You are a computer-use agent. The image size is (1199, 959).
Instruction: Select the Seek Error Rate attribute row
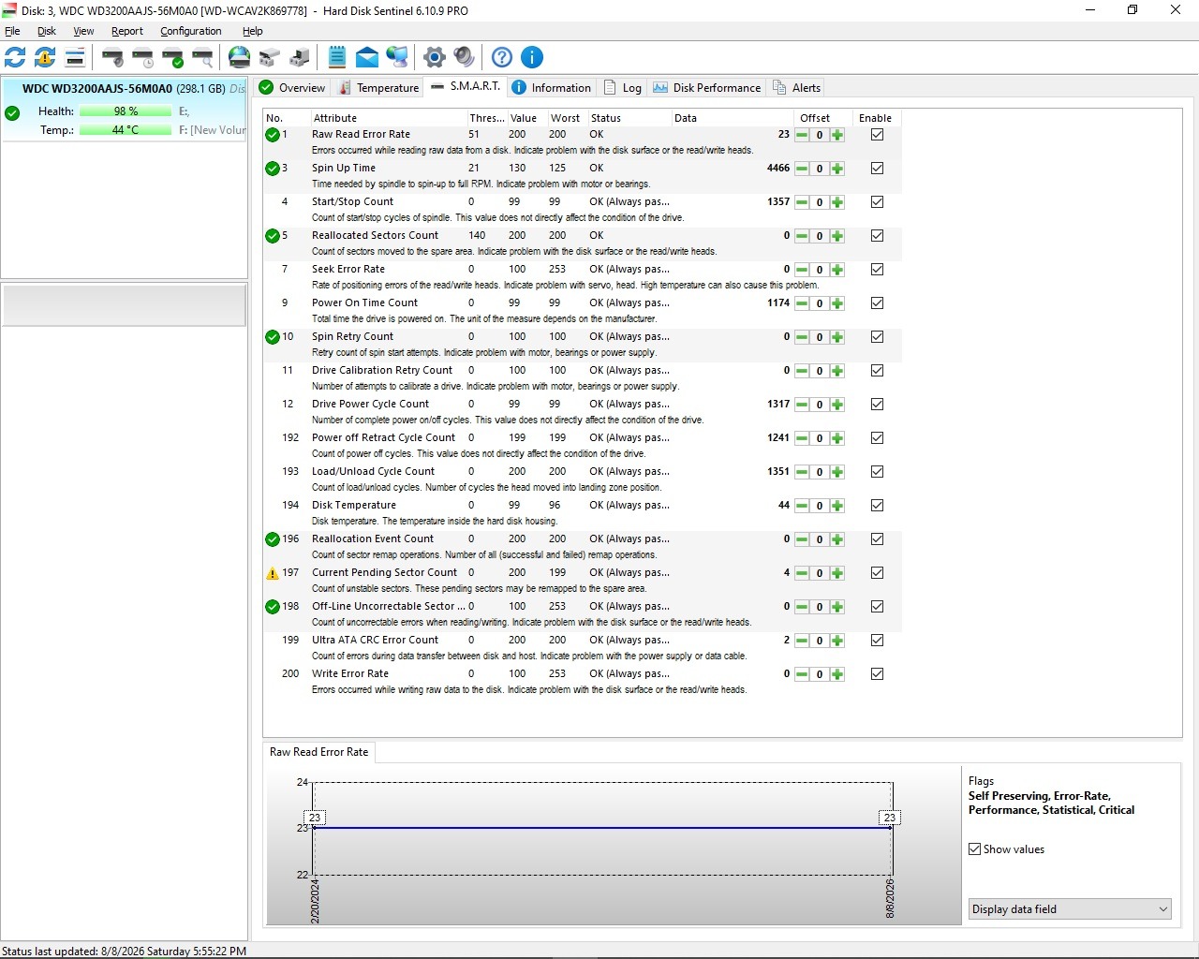pyautogui.click(x=583, y=277)
